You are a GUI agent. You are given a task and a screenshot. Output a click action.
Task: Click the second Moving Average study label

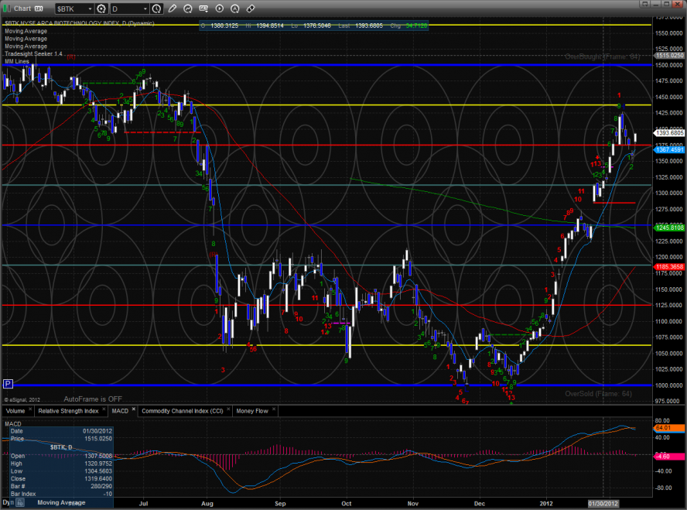26,39
